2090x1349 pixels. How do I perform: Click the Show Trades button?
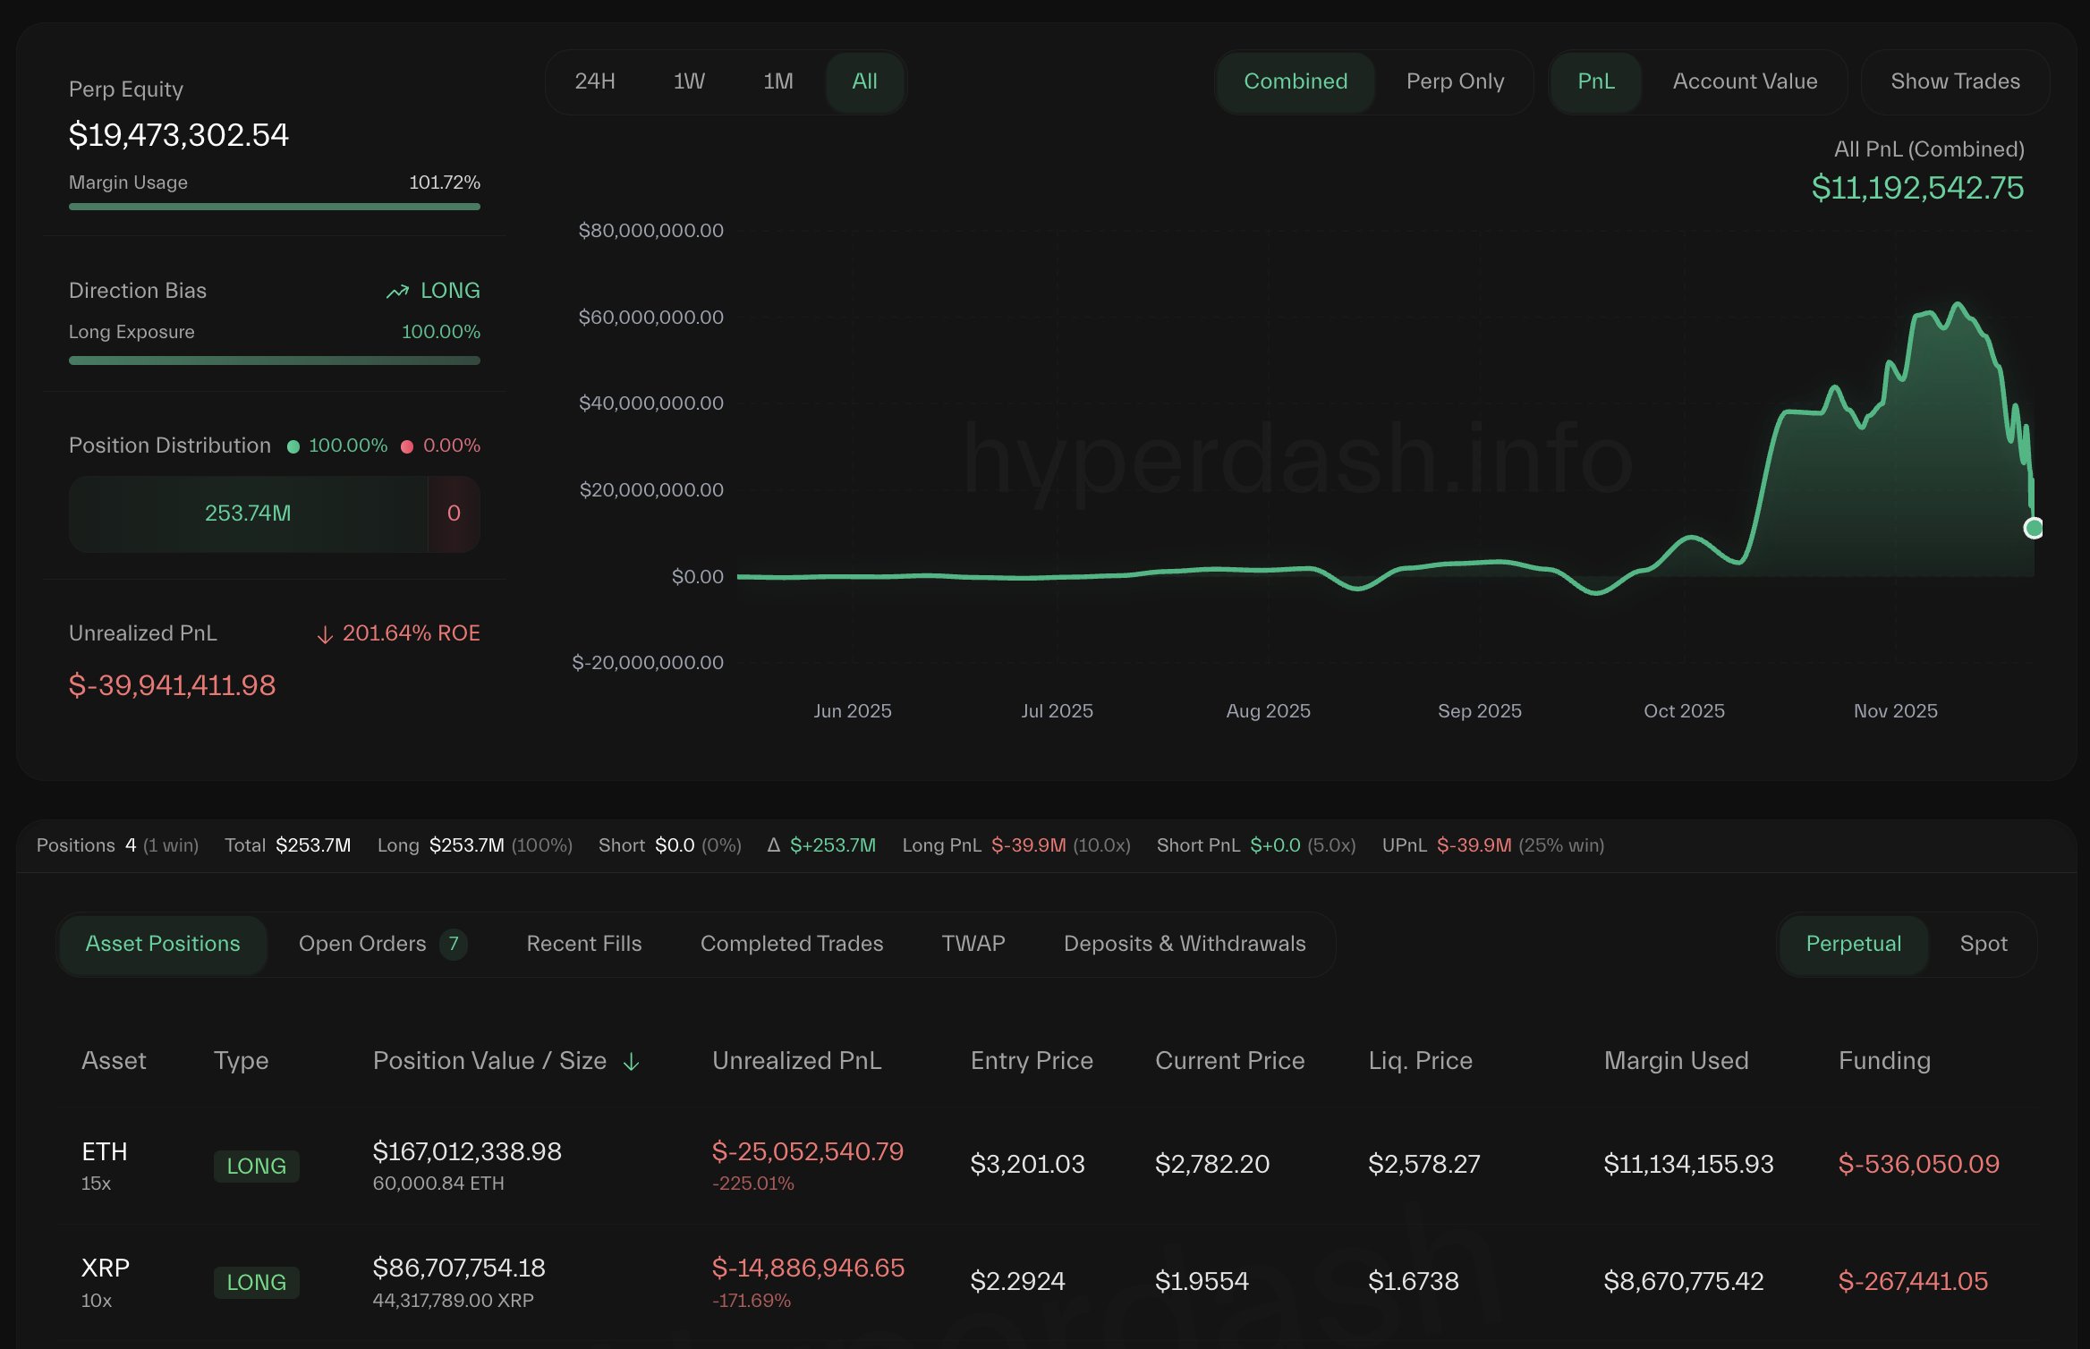(x=1955, y=81)
